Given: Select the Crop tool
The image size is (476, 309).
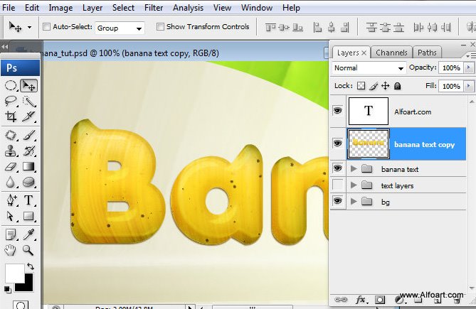Looking at the screenshot, I should 11,116.
